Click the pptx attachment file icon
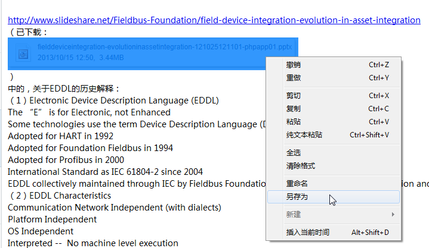This screenshot has width=429, height=248. [23, 54]
